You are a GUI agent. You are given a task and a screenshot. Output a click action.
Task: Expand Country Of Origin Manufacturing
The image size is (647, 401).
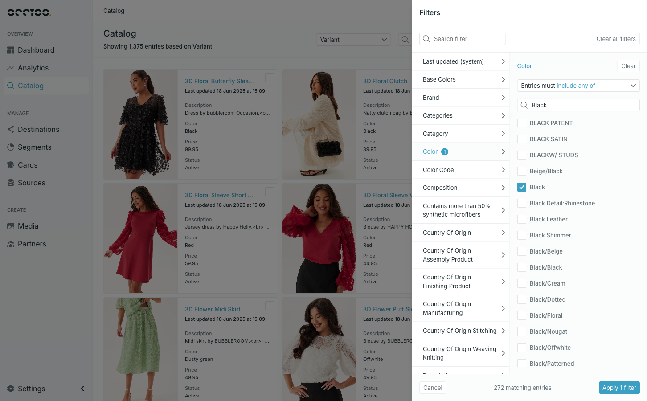tap(461, 308)
